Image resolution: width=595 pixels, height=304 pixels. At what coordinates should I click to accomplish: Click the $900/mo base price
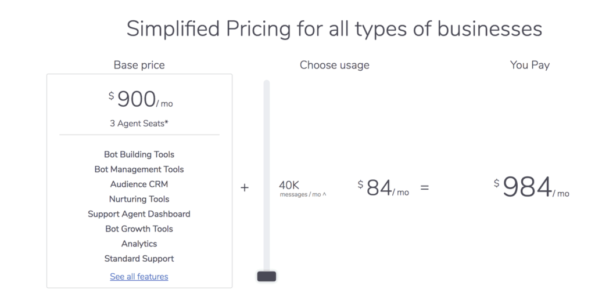pyautogui.click(x=141, y=99)
